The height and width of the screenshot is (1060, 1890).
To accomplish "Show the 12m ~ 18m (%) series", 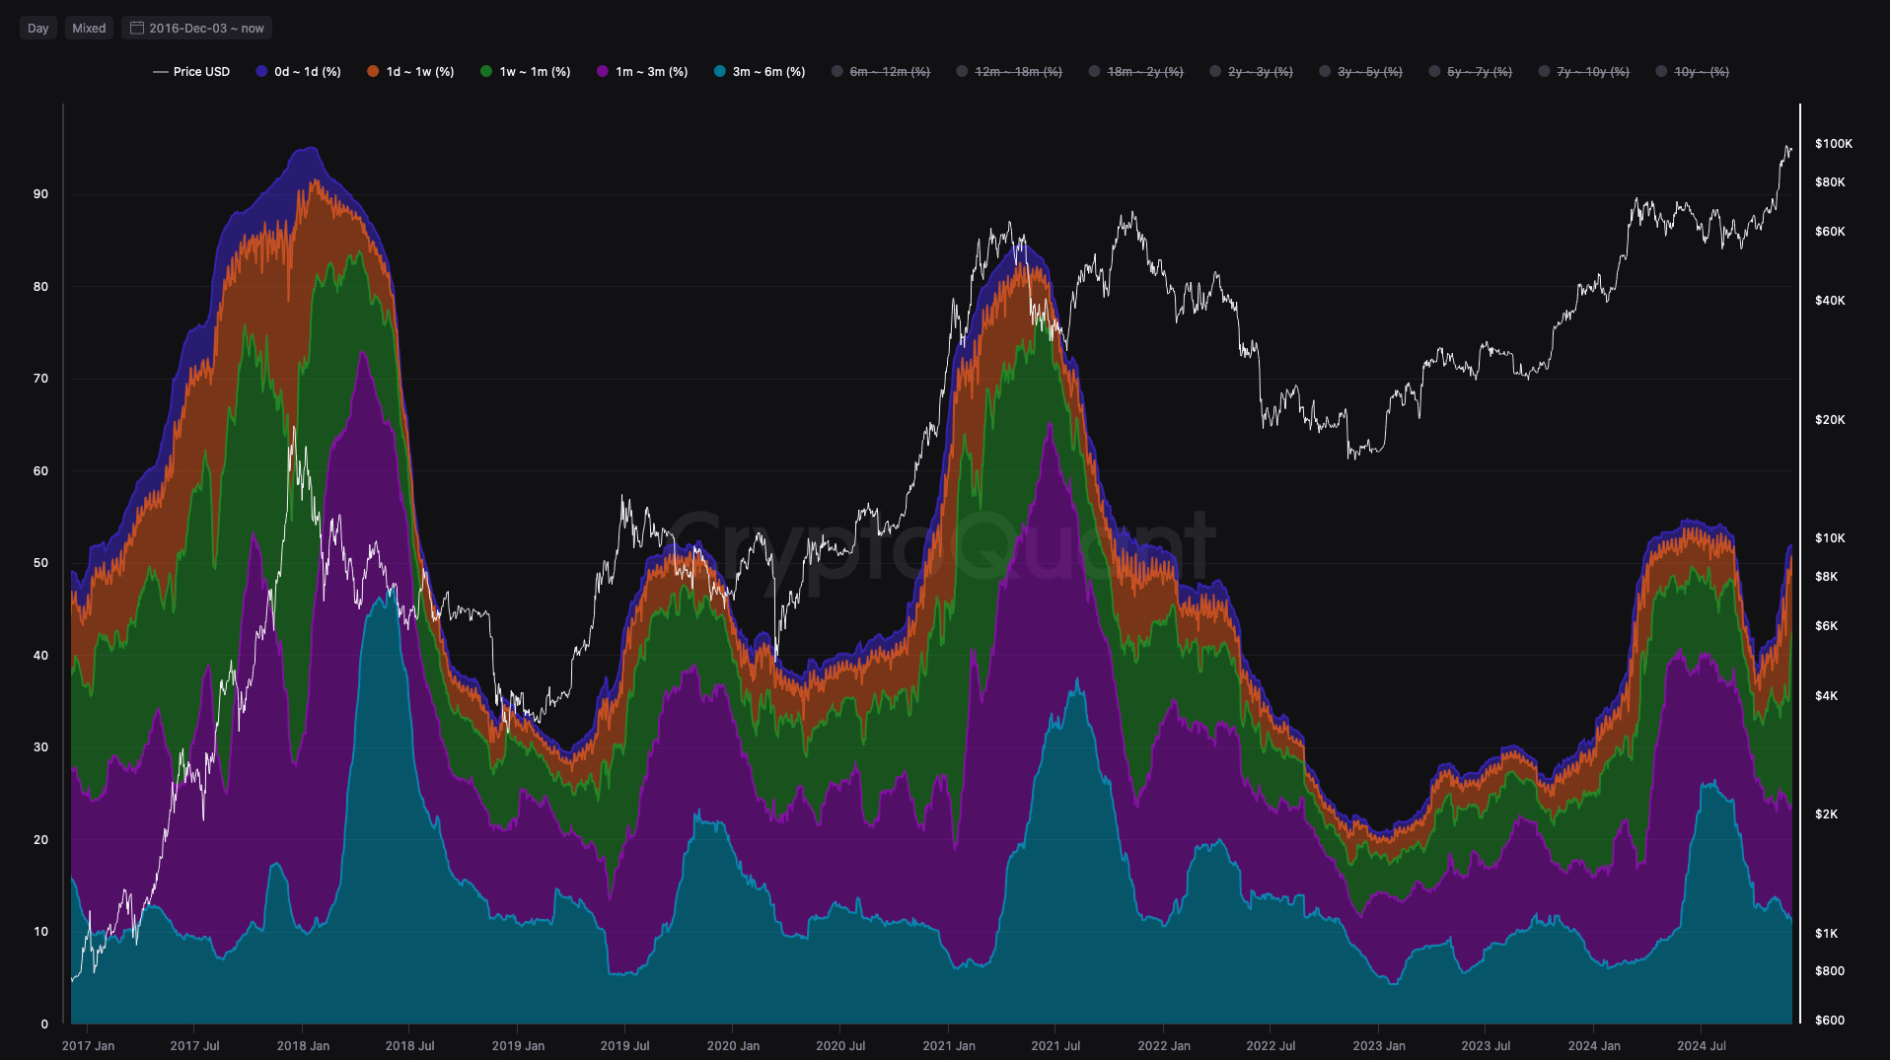I will (1018, 72).
